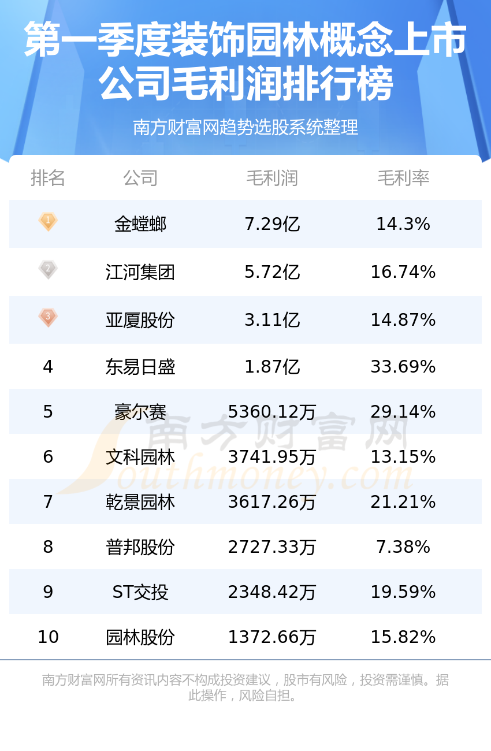Screen dimensions: 491x751
Task: Click the 普邦股份 company name
Action: pyautogui.click(x=140, y=547)
